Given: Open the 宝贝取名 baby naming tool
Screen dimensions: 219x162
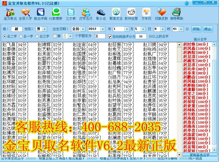Looking at the screenshot, I should [x=10, y=14].
